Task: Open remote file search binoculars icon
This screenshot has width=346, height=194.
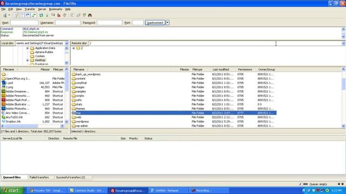Action: (x=90, y=15)
